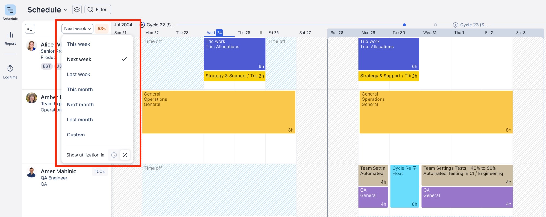The width and height of the screenshot is (546, 217).
Task: Click the Cycle 22 sprint icon
Action: [x=143, y=25]
